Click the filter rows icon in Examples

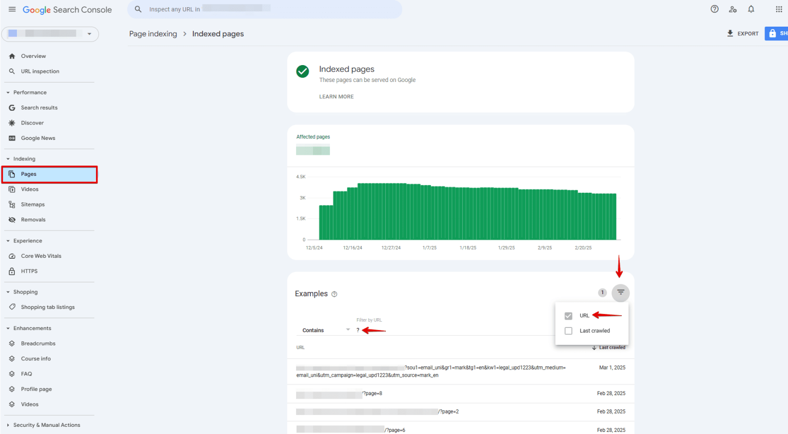pos(620,293)
